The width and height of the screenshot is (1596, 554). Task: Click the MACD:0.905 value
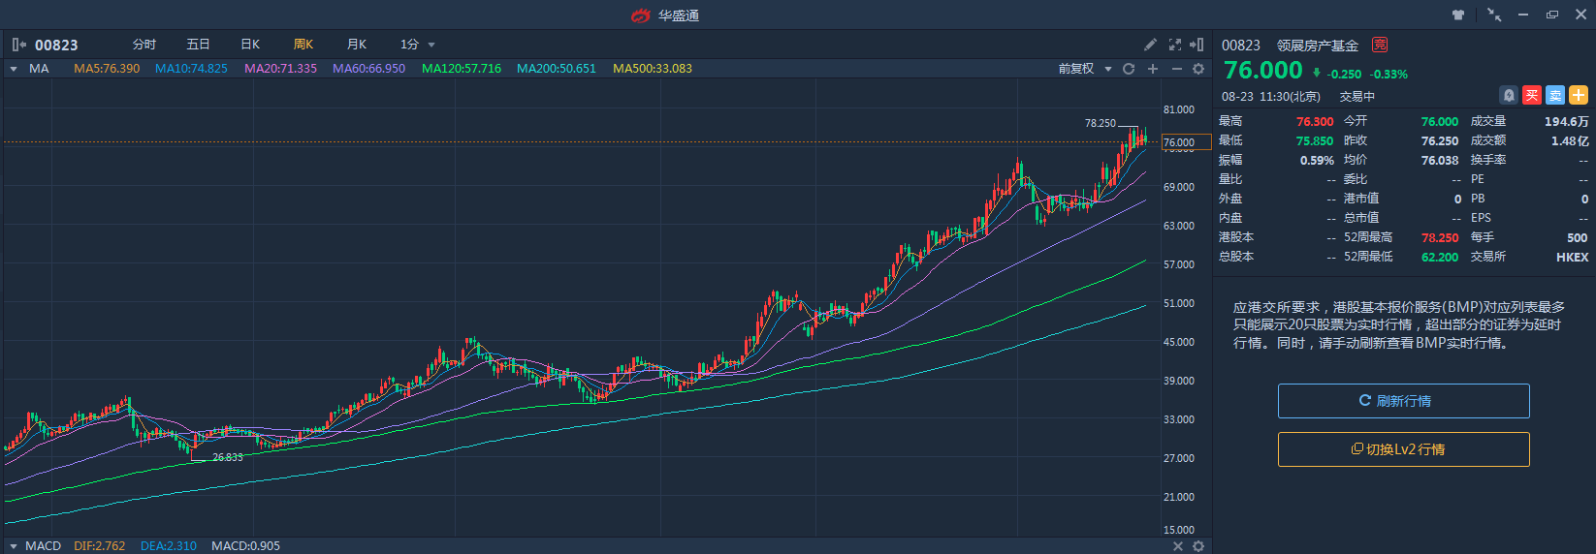[x=245, y=546]
